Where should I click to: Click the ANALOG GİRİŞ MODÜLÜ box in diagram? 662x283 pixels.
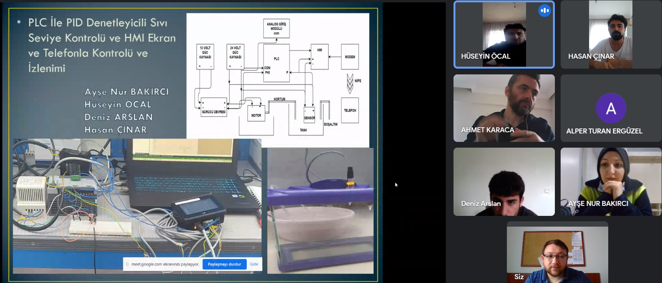(276, 28)
